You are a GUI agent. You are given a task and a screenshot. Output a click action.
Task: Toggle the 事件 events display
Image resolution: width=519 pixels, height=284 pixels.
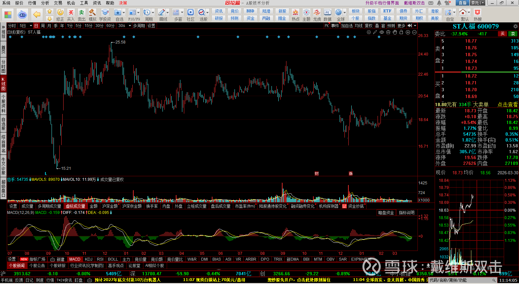pos(335,26)
